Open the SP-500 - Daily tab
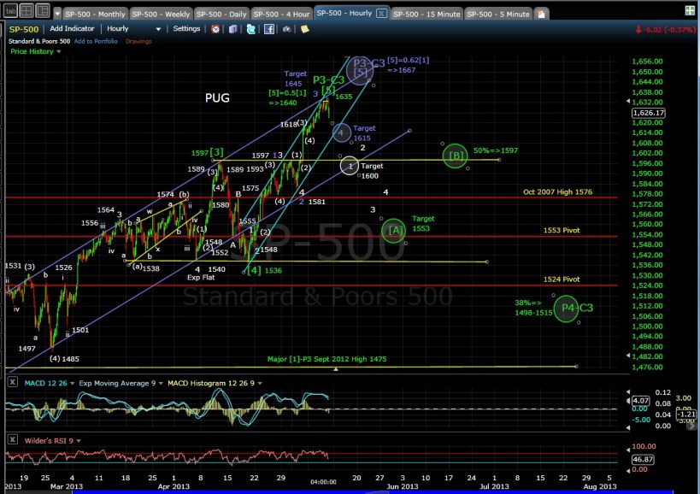The width and height of the screenshot is (700, 494). coord(221,14)
